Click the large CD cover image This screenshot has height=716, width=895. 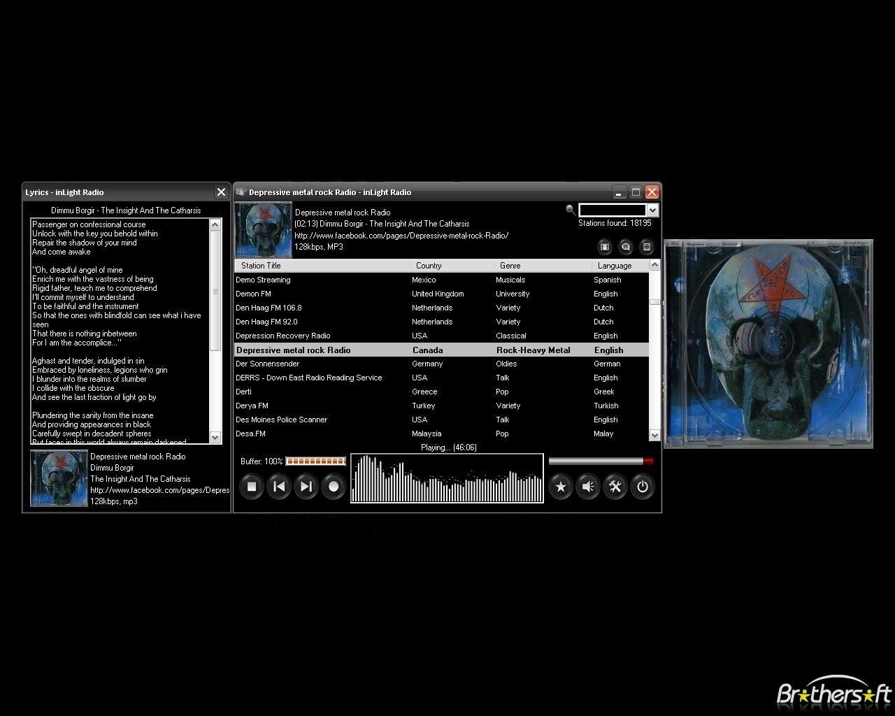pyautogui.click(x=768, y=343)
